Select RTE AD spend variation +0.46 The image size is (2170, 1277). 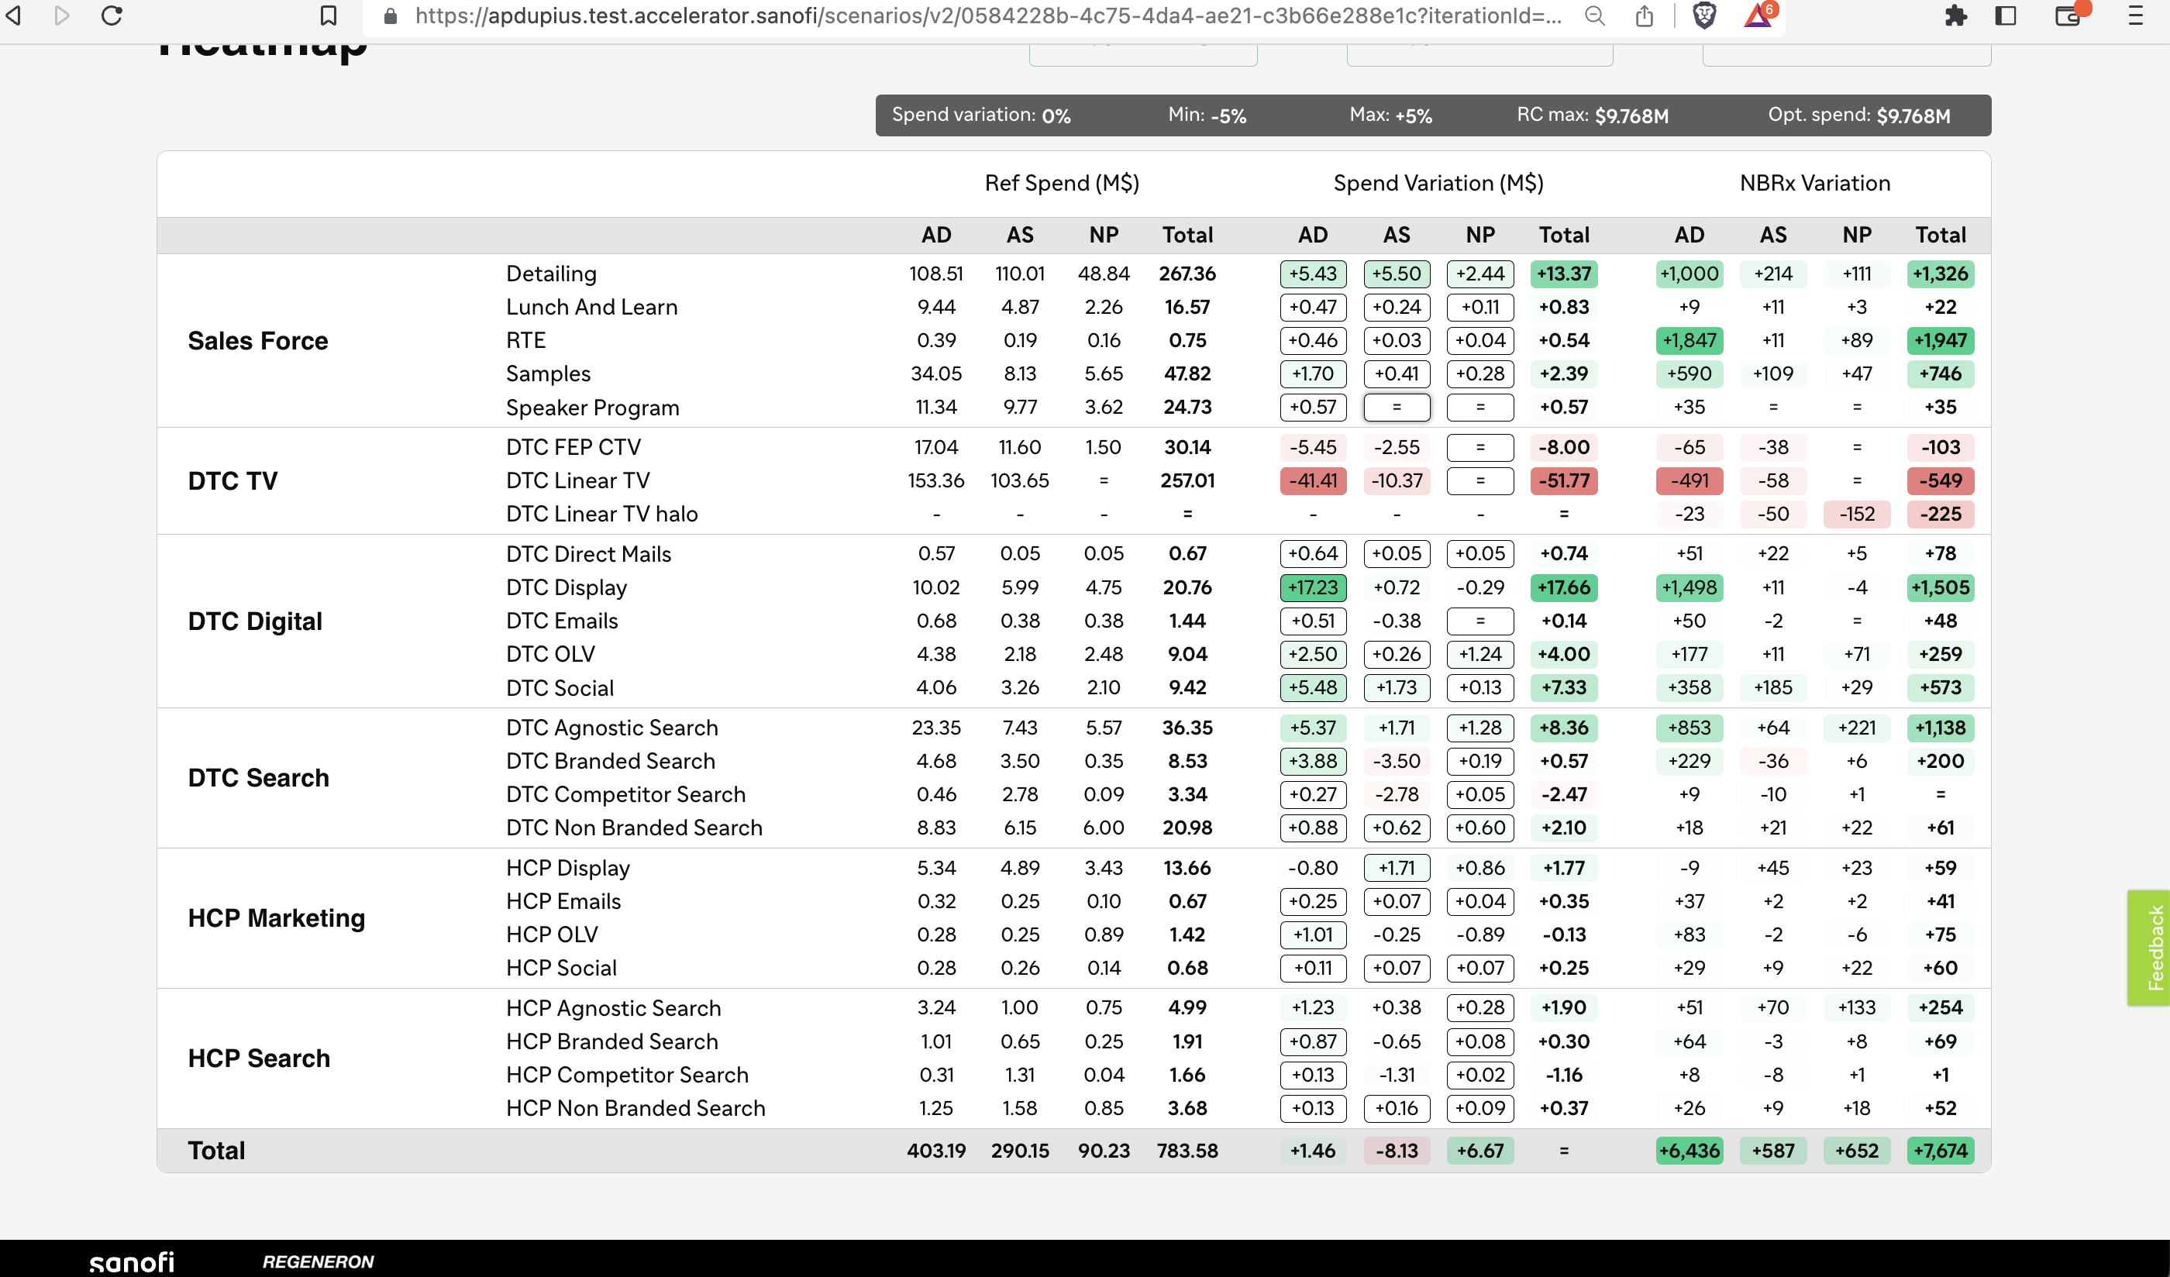pos(1312,340)
